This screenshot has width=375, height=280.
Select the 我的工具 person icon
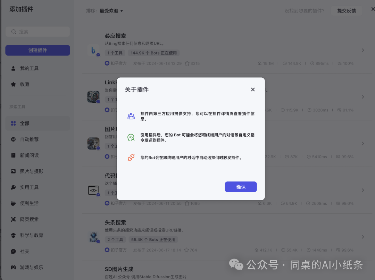(x=12, y=68)
